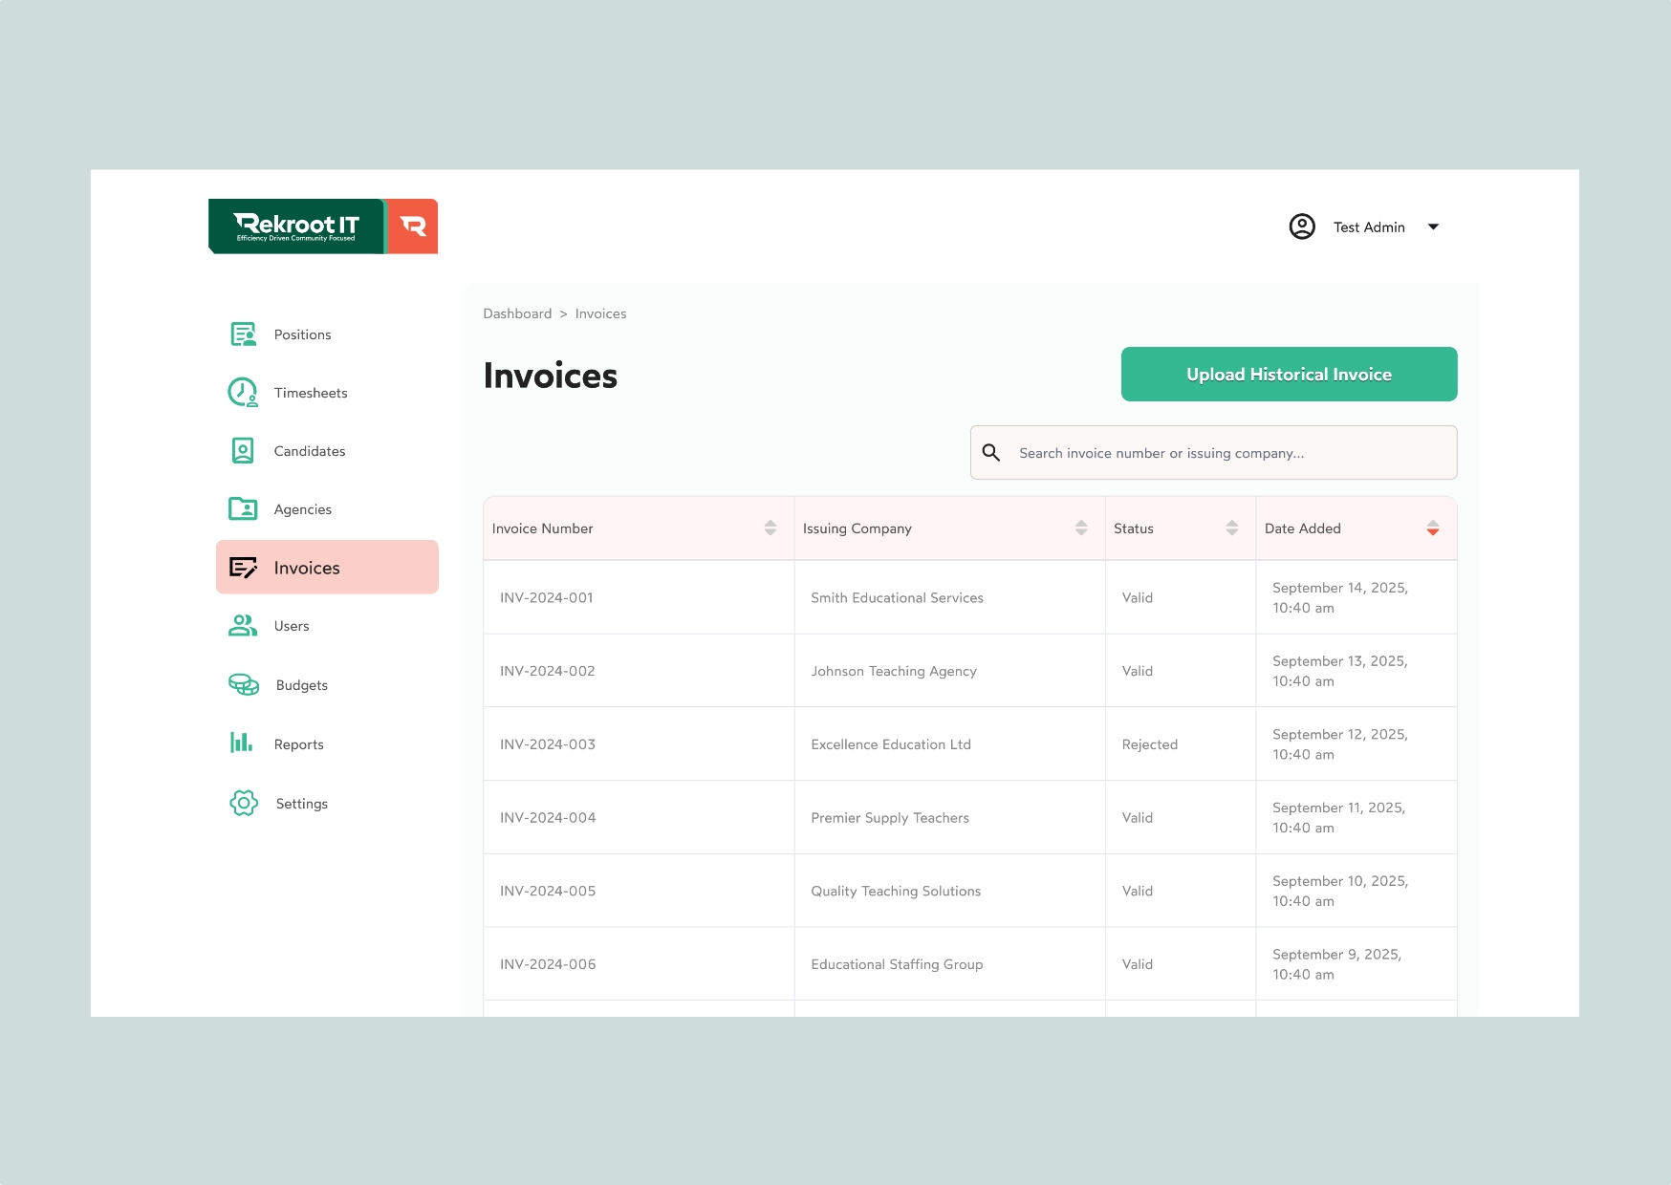Click the Candidates badge icon

coord(243,451)
